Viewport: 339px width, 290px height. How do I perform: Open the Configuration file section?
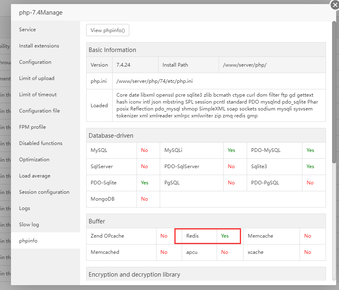coord(39,111)
